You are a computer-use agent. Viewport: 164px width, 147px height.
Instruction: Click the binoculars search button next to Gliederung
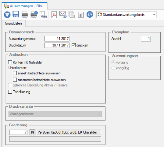click(x=32, y=132)
